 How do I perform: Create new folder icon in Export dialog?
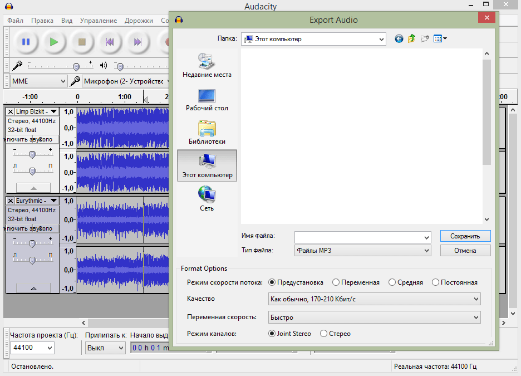[x=425, y=38]
